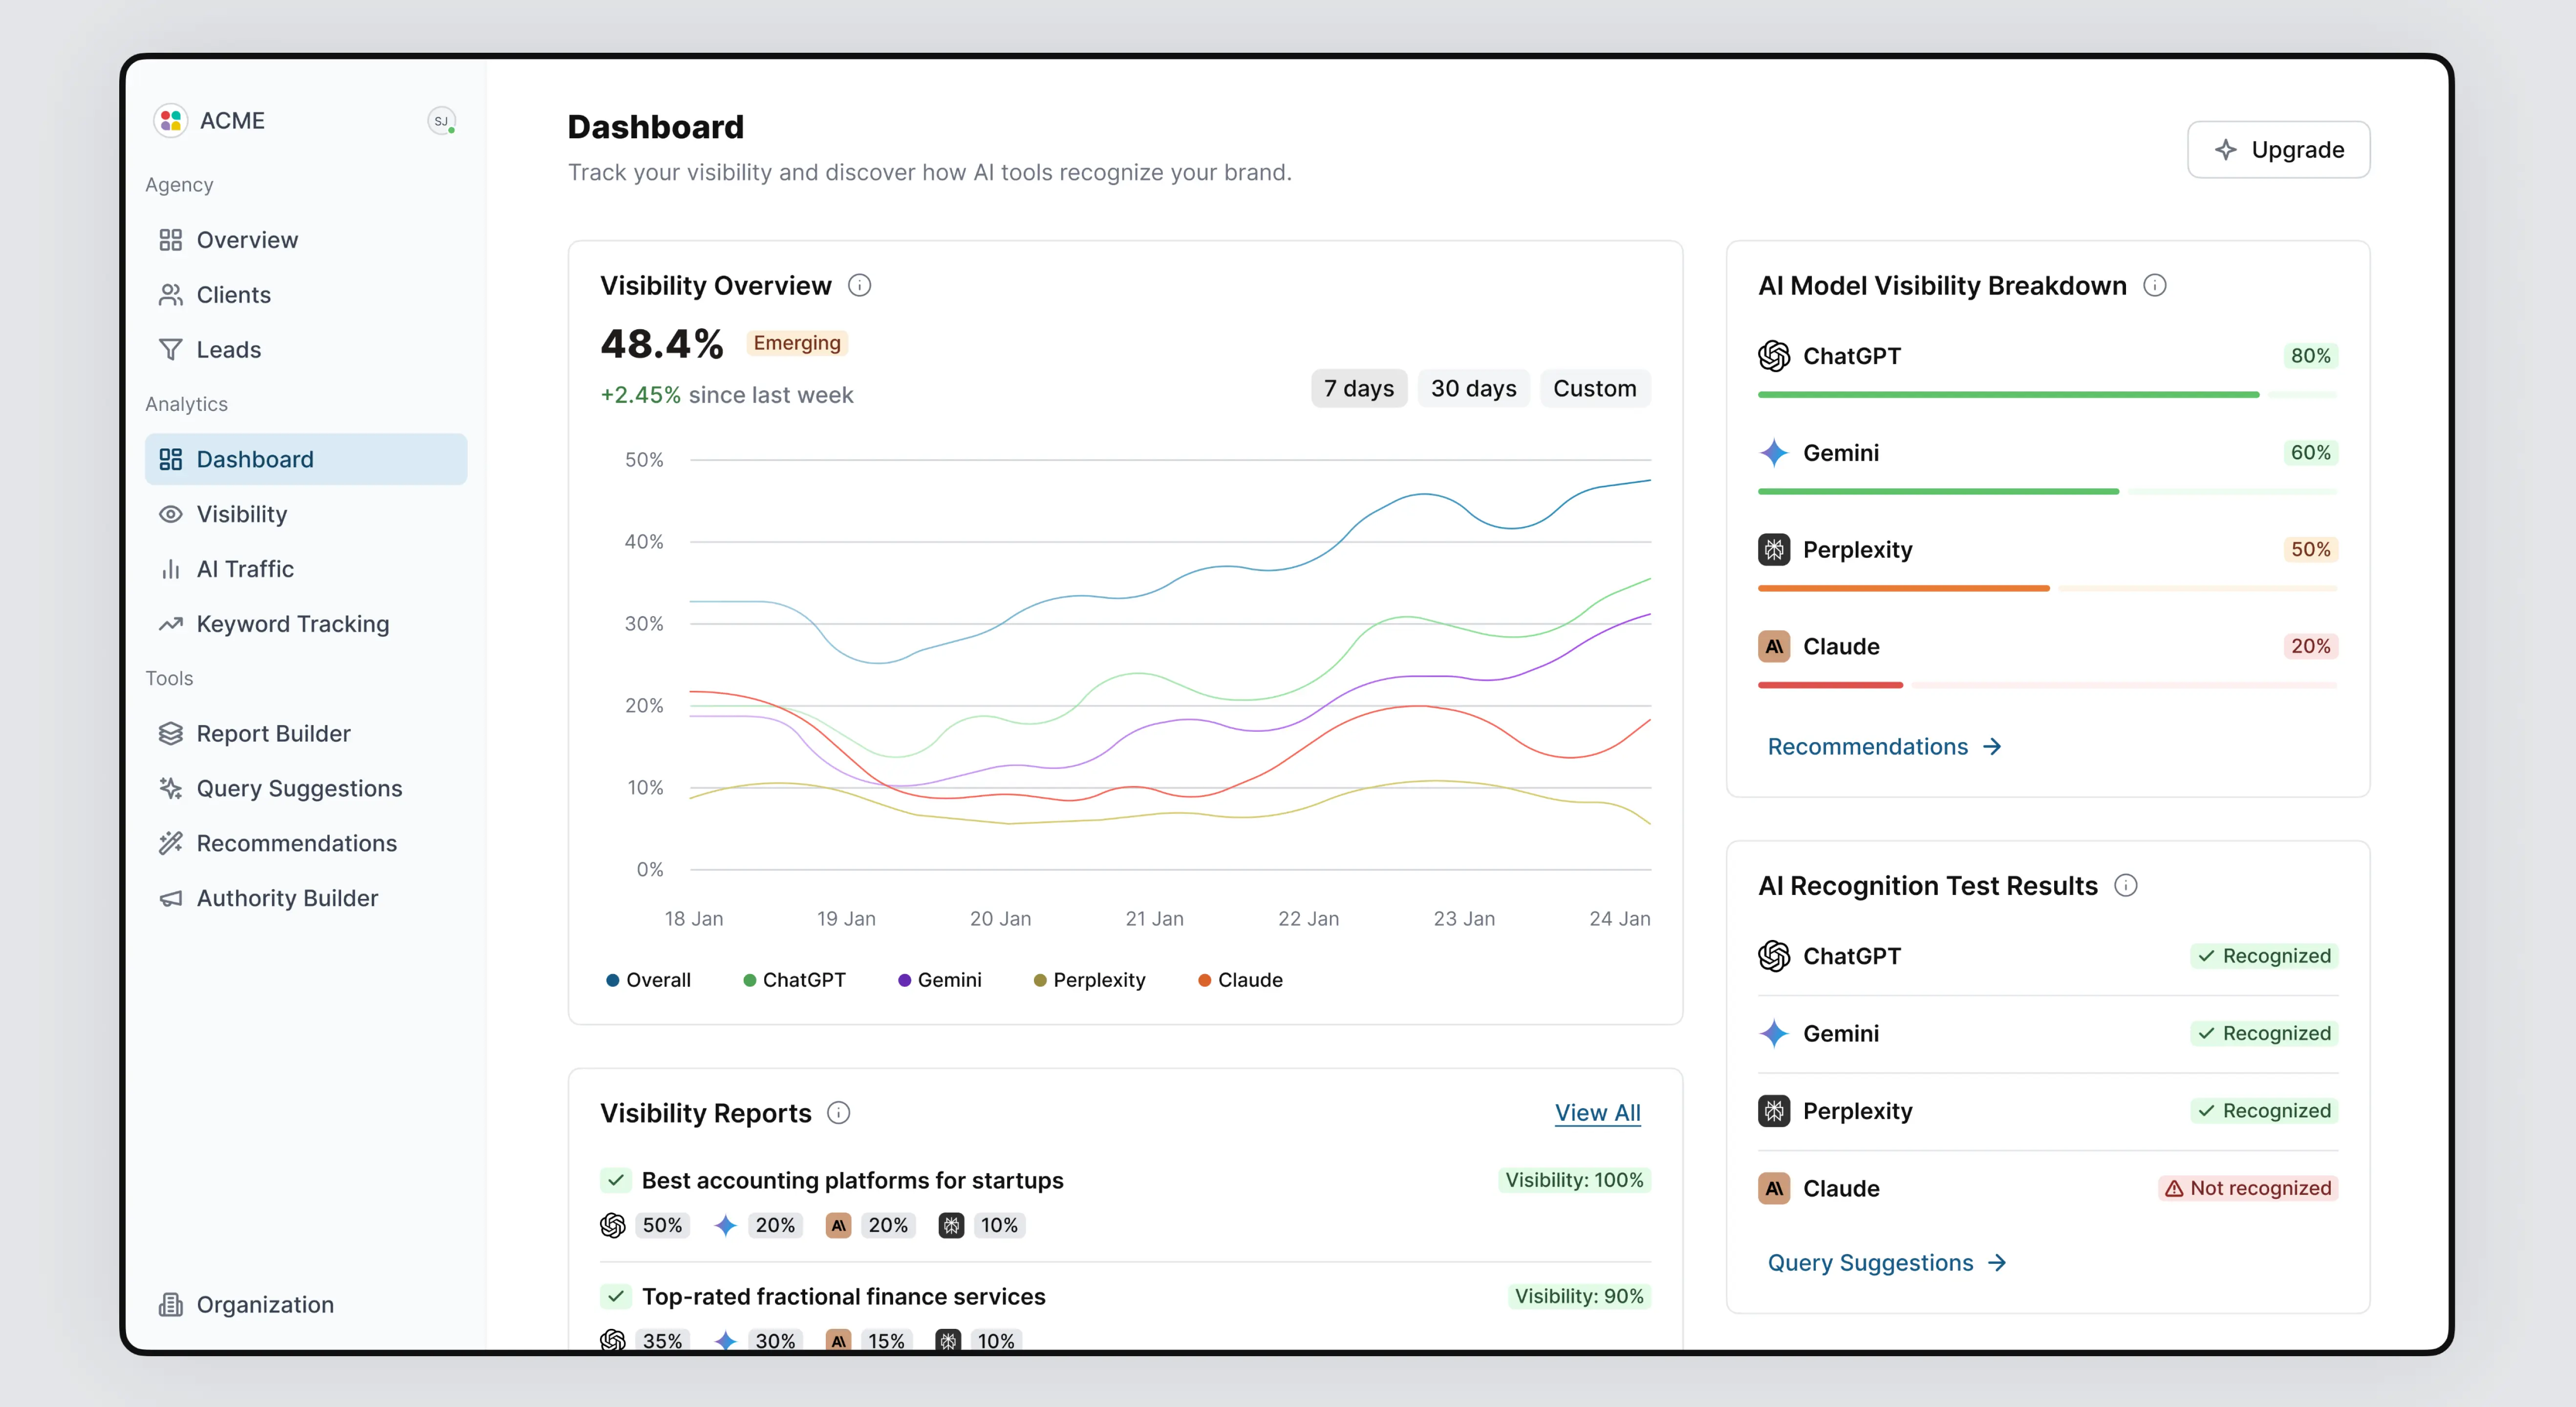This screenshot has height=1407, width=2576.
Task: Click the AI Recognition Test Results info icon
Action: coord(2126,886)
